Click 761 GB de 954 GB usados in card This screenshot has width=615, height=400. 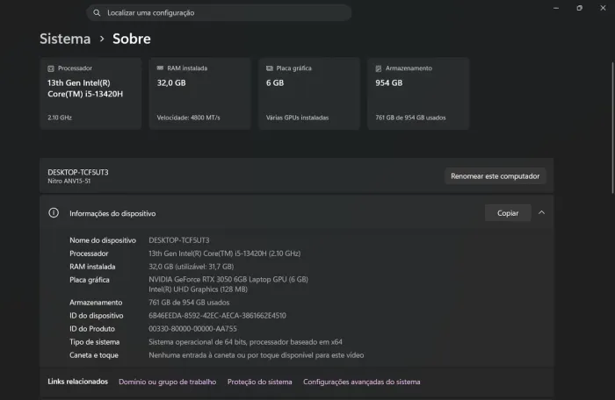(x=410, y=118)
